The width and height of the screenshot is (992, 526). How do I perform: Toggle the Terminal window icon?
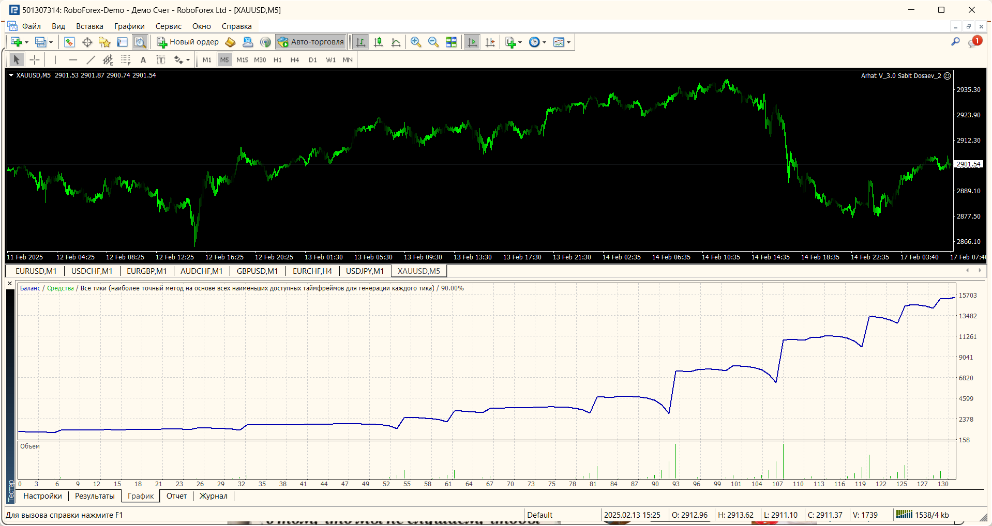tap(122, 42)
